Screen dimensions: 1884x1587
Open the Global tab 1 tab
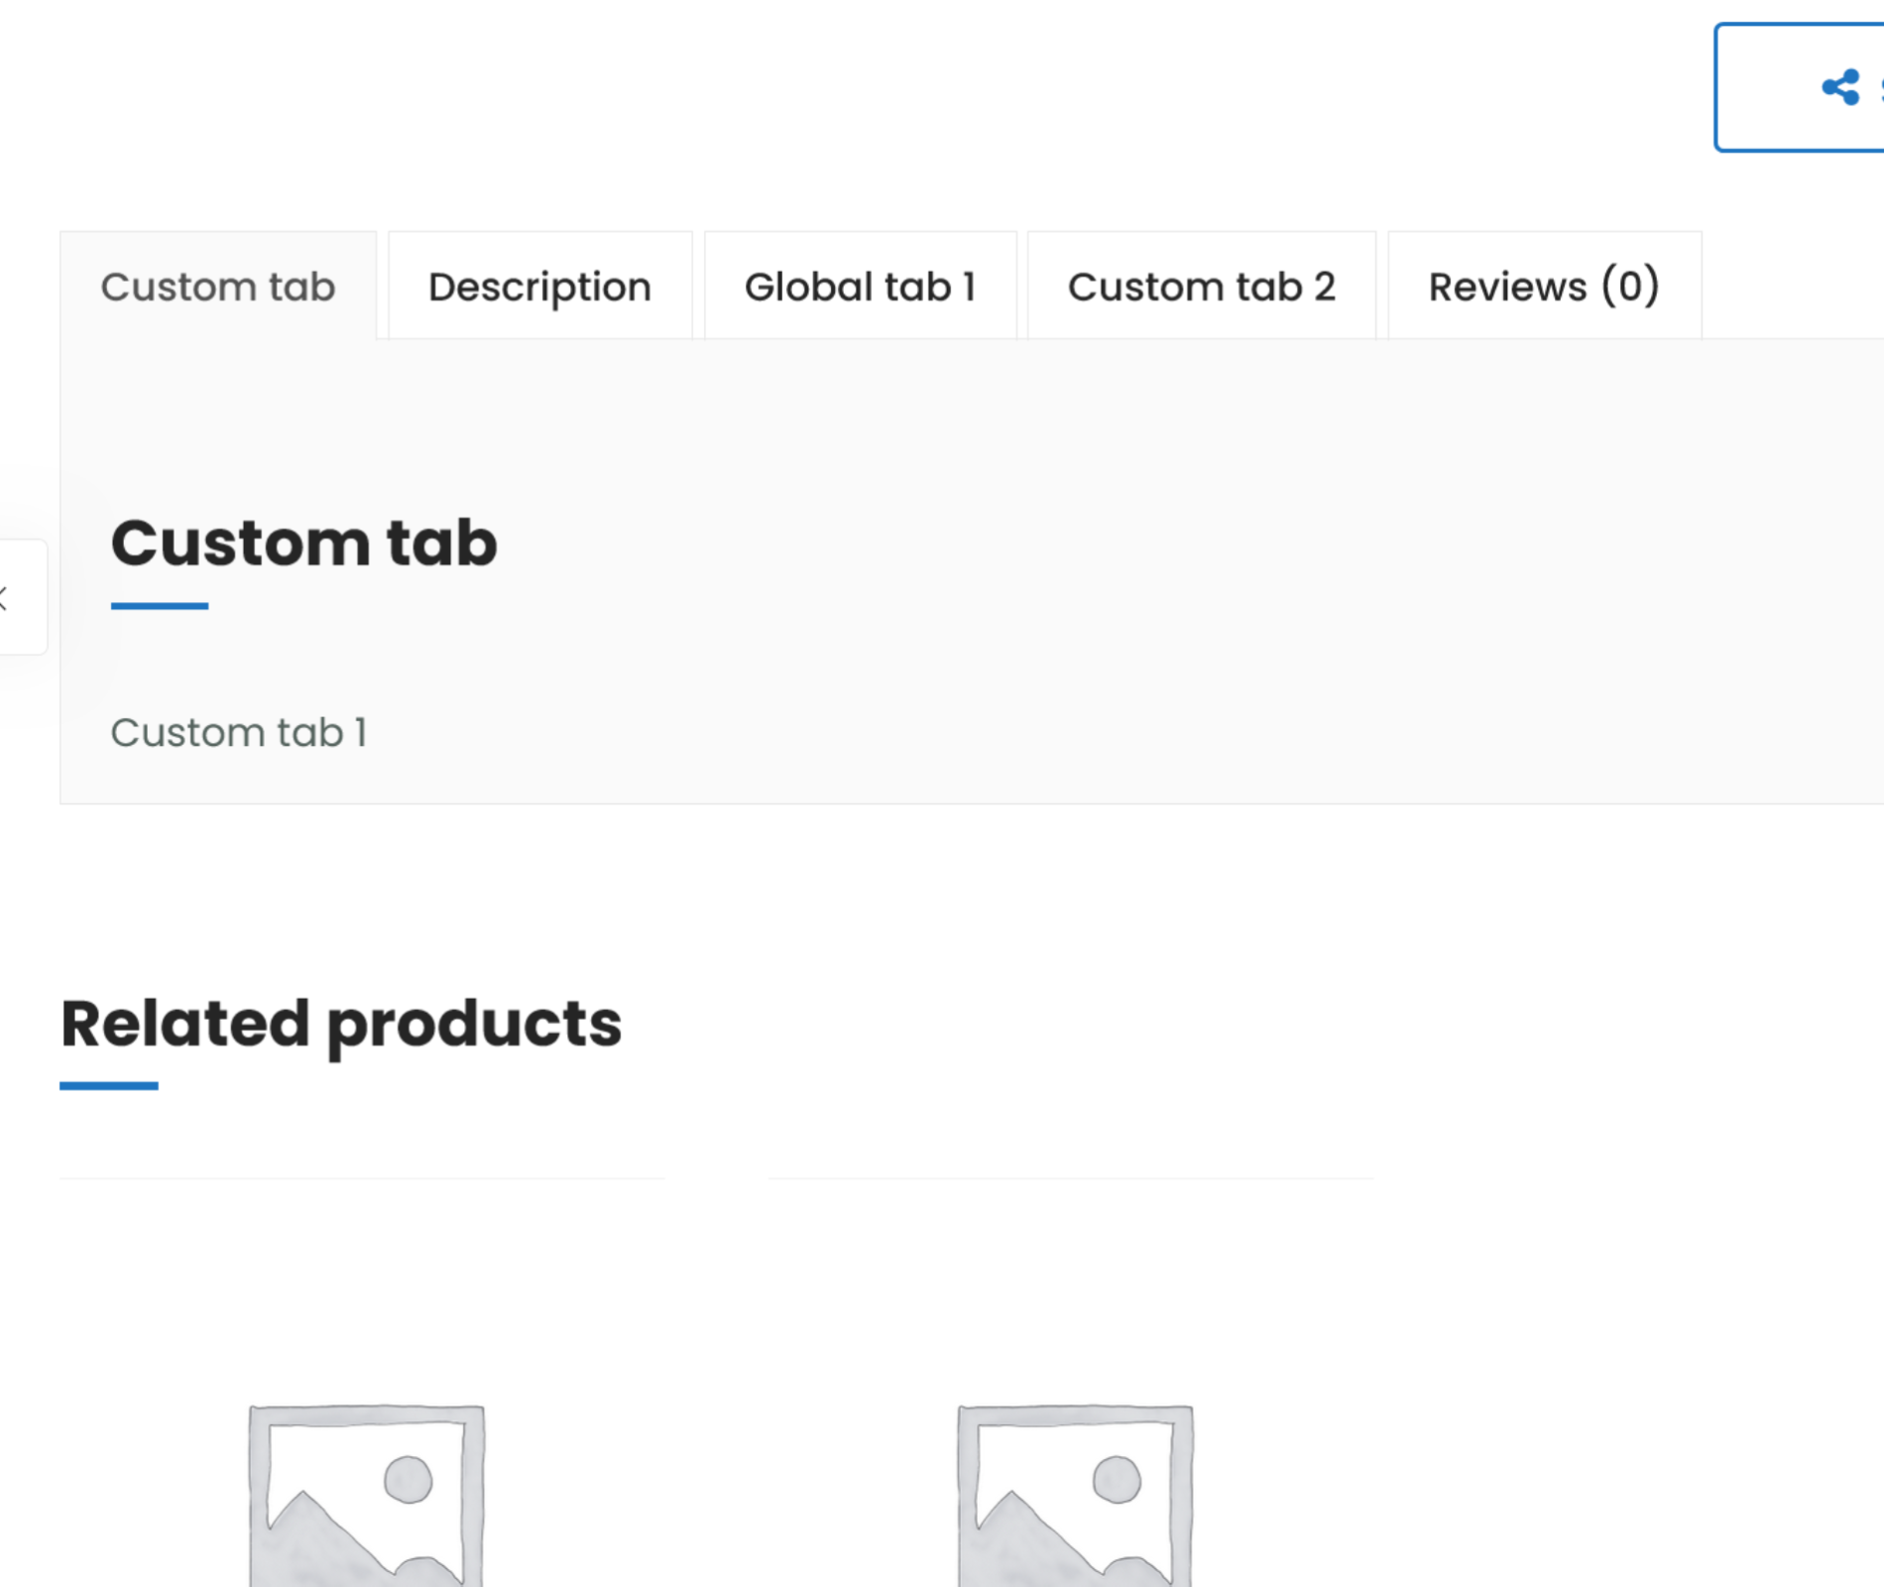(860, 287)
